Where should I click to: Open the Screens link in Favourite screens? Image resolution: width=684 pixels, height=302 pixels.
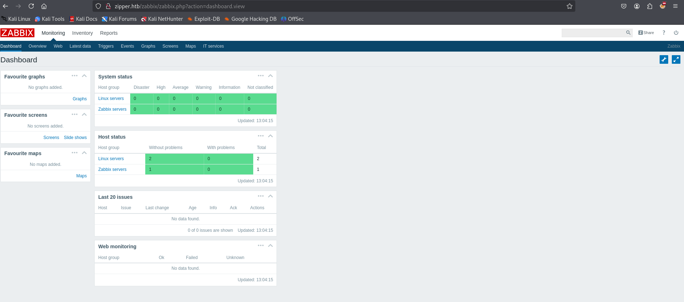click(51, 138)
